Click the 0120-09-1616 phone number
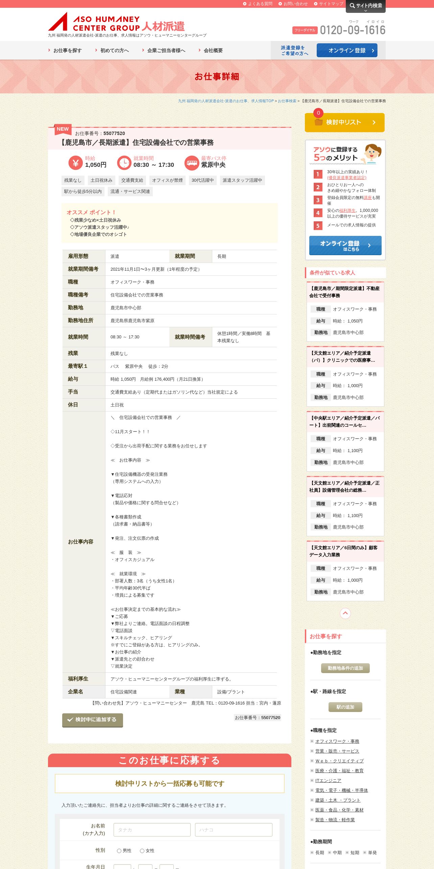Screen dimensions: 434x869 tap(353, 30)
